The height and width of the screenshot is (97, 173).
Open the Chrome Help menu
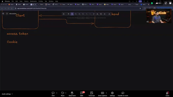[x=56, y=1]
